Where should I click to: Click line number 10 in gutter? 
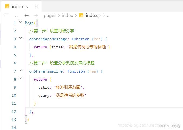point(14,95)
